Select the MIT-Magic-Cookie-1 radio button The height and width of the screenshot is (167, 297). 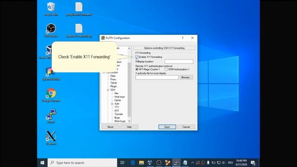[x=137, y=69]
